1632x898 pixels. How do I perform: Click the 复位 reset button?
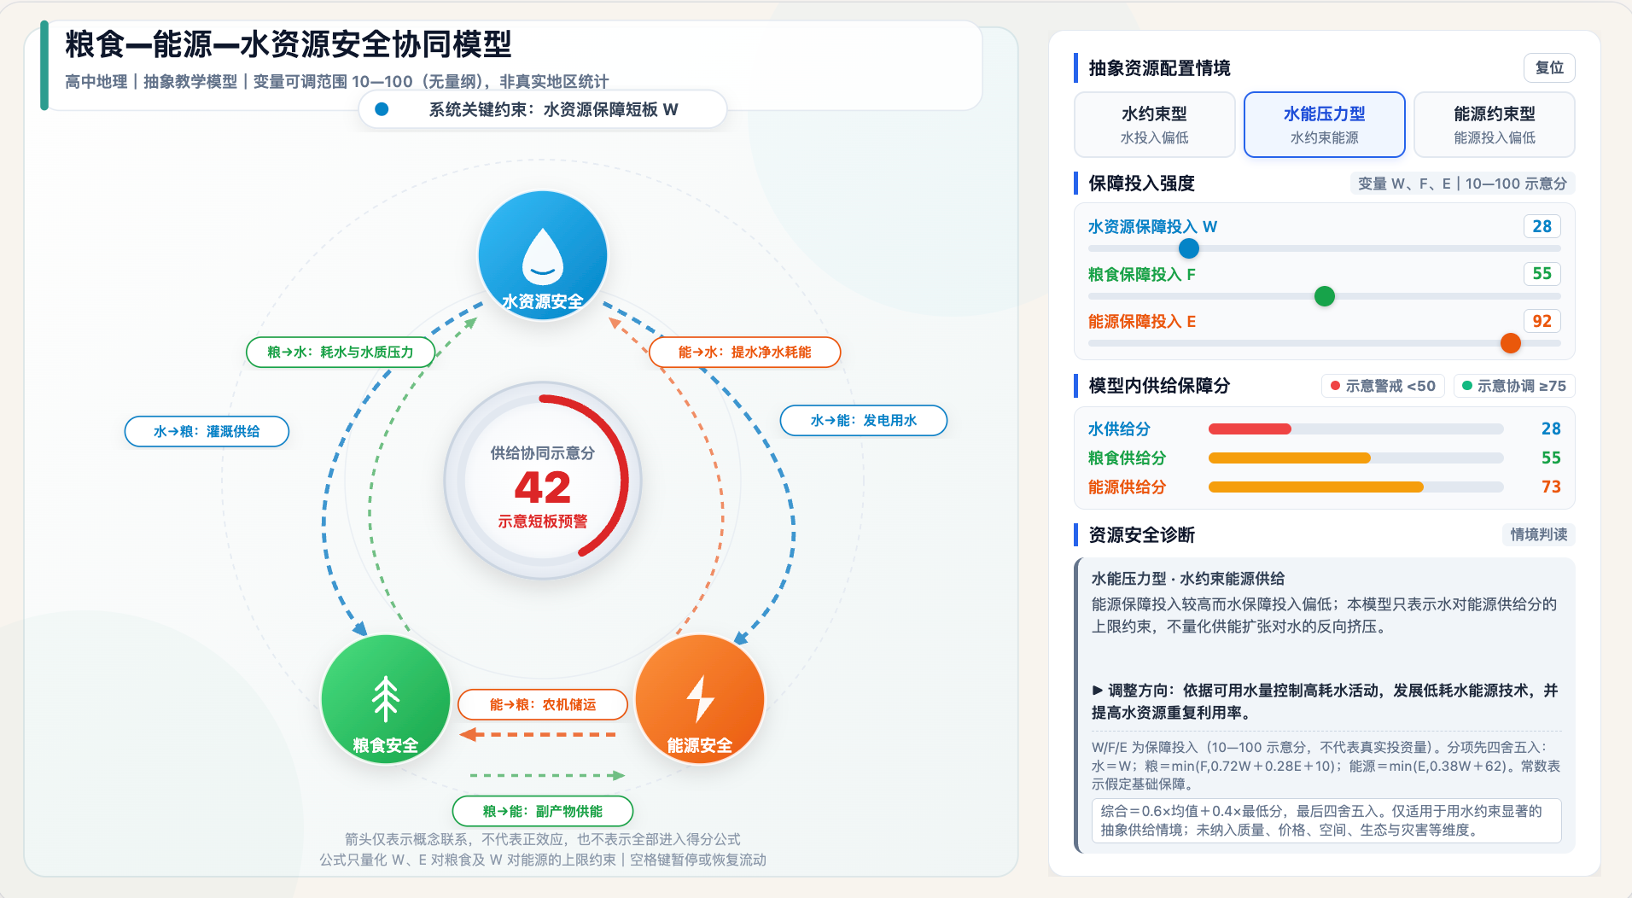pos(1548,67)
